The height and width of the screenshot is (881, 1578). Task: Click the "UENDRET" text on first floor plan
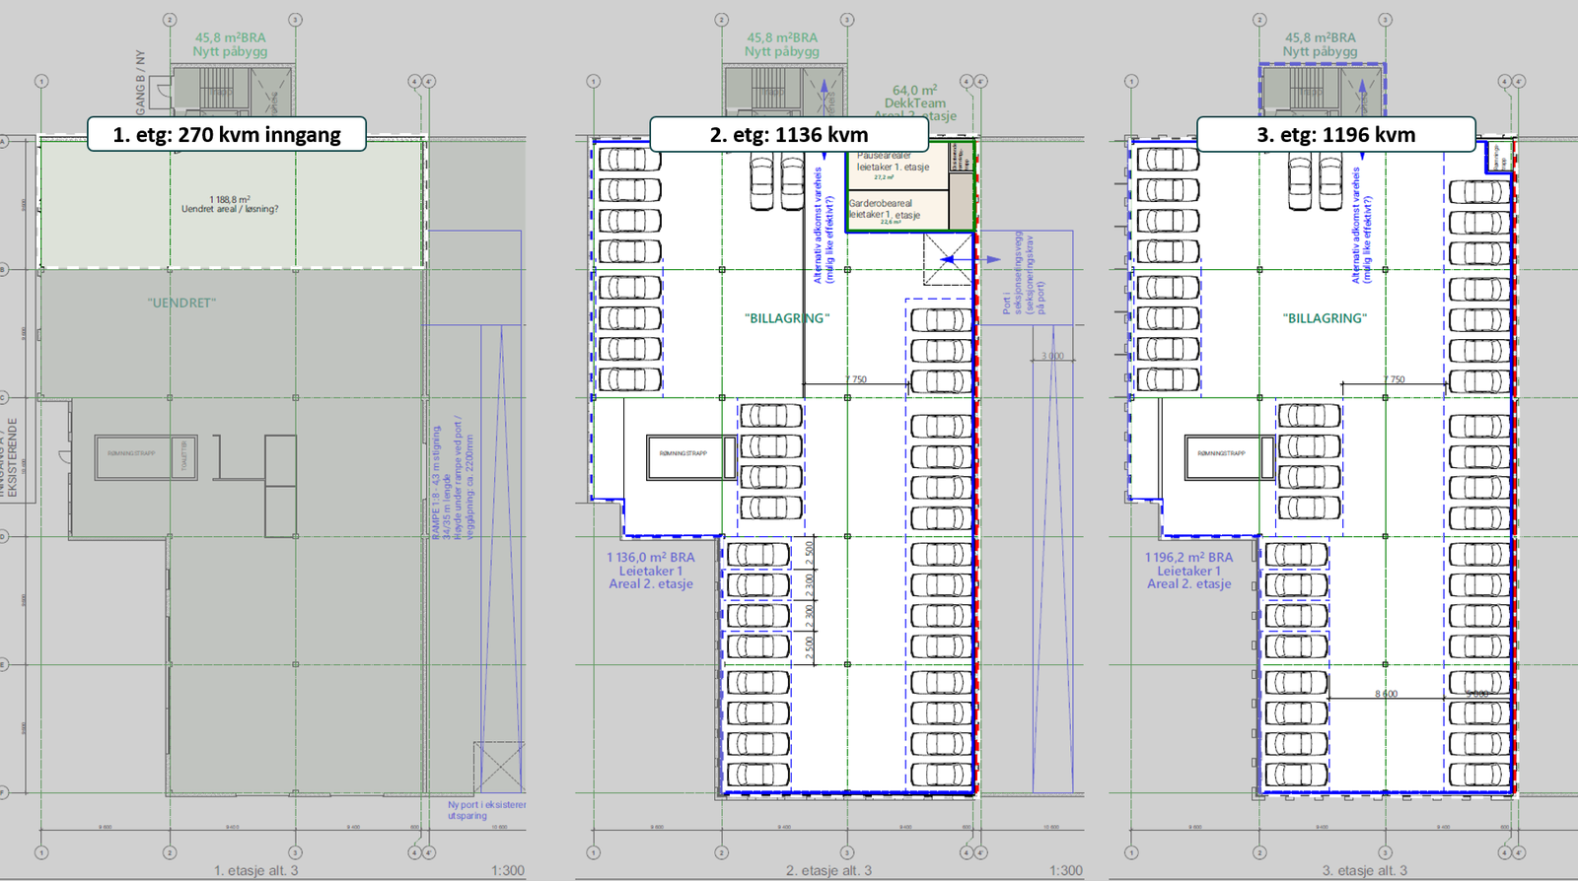coord(181,303)
